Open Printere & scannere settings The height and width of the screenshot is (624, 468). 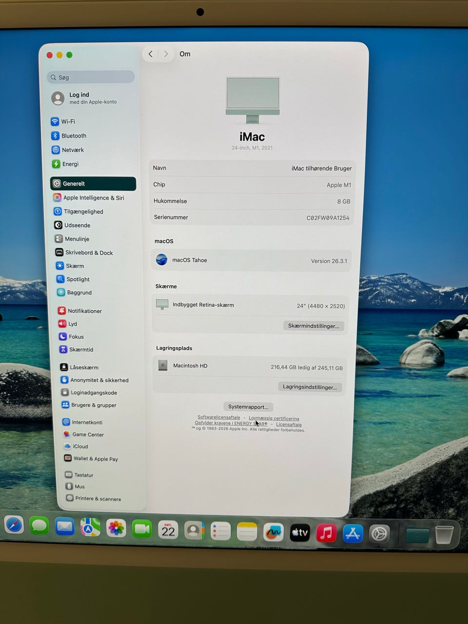(94, 498)
